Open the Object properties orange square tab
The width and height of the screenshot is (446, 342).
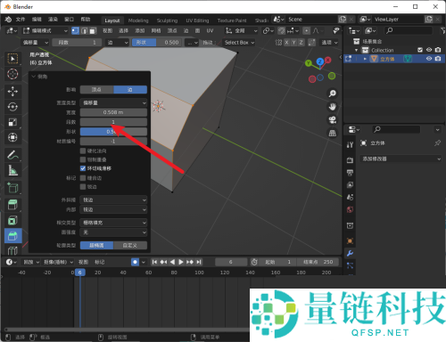350,240
